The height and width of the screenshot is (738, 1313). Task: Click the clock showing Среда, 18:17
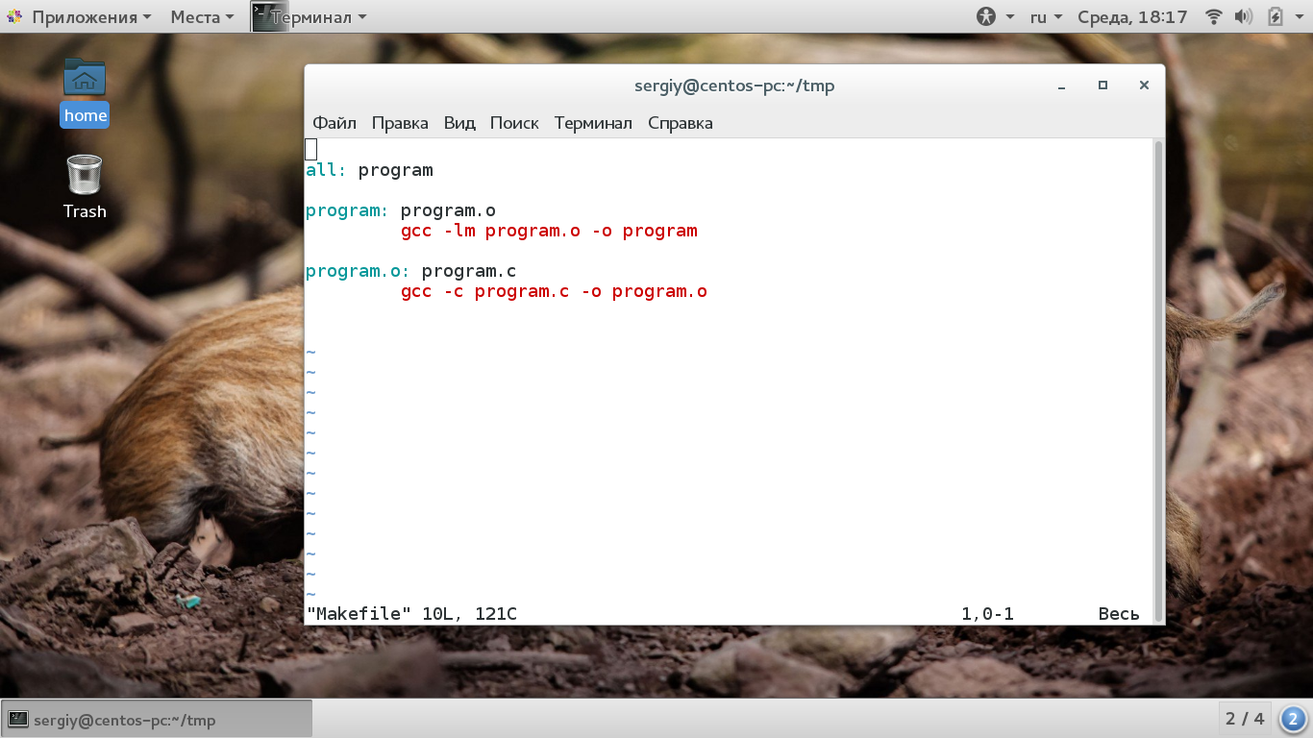(1132, 16)
